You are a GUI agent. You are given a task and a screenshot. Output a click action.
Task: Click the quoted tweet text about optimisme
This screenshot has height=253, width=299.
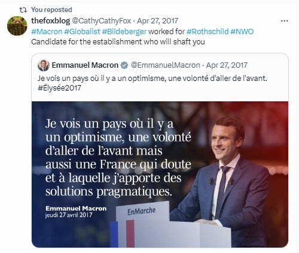[152, 79]
